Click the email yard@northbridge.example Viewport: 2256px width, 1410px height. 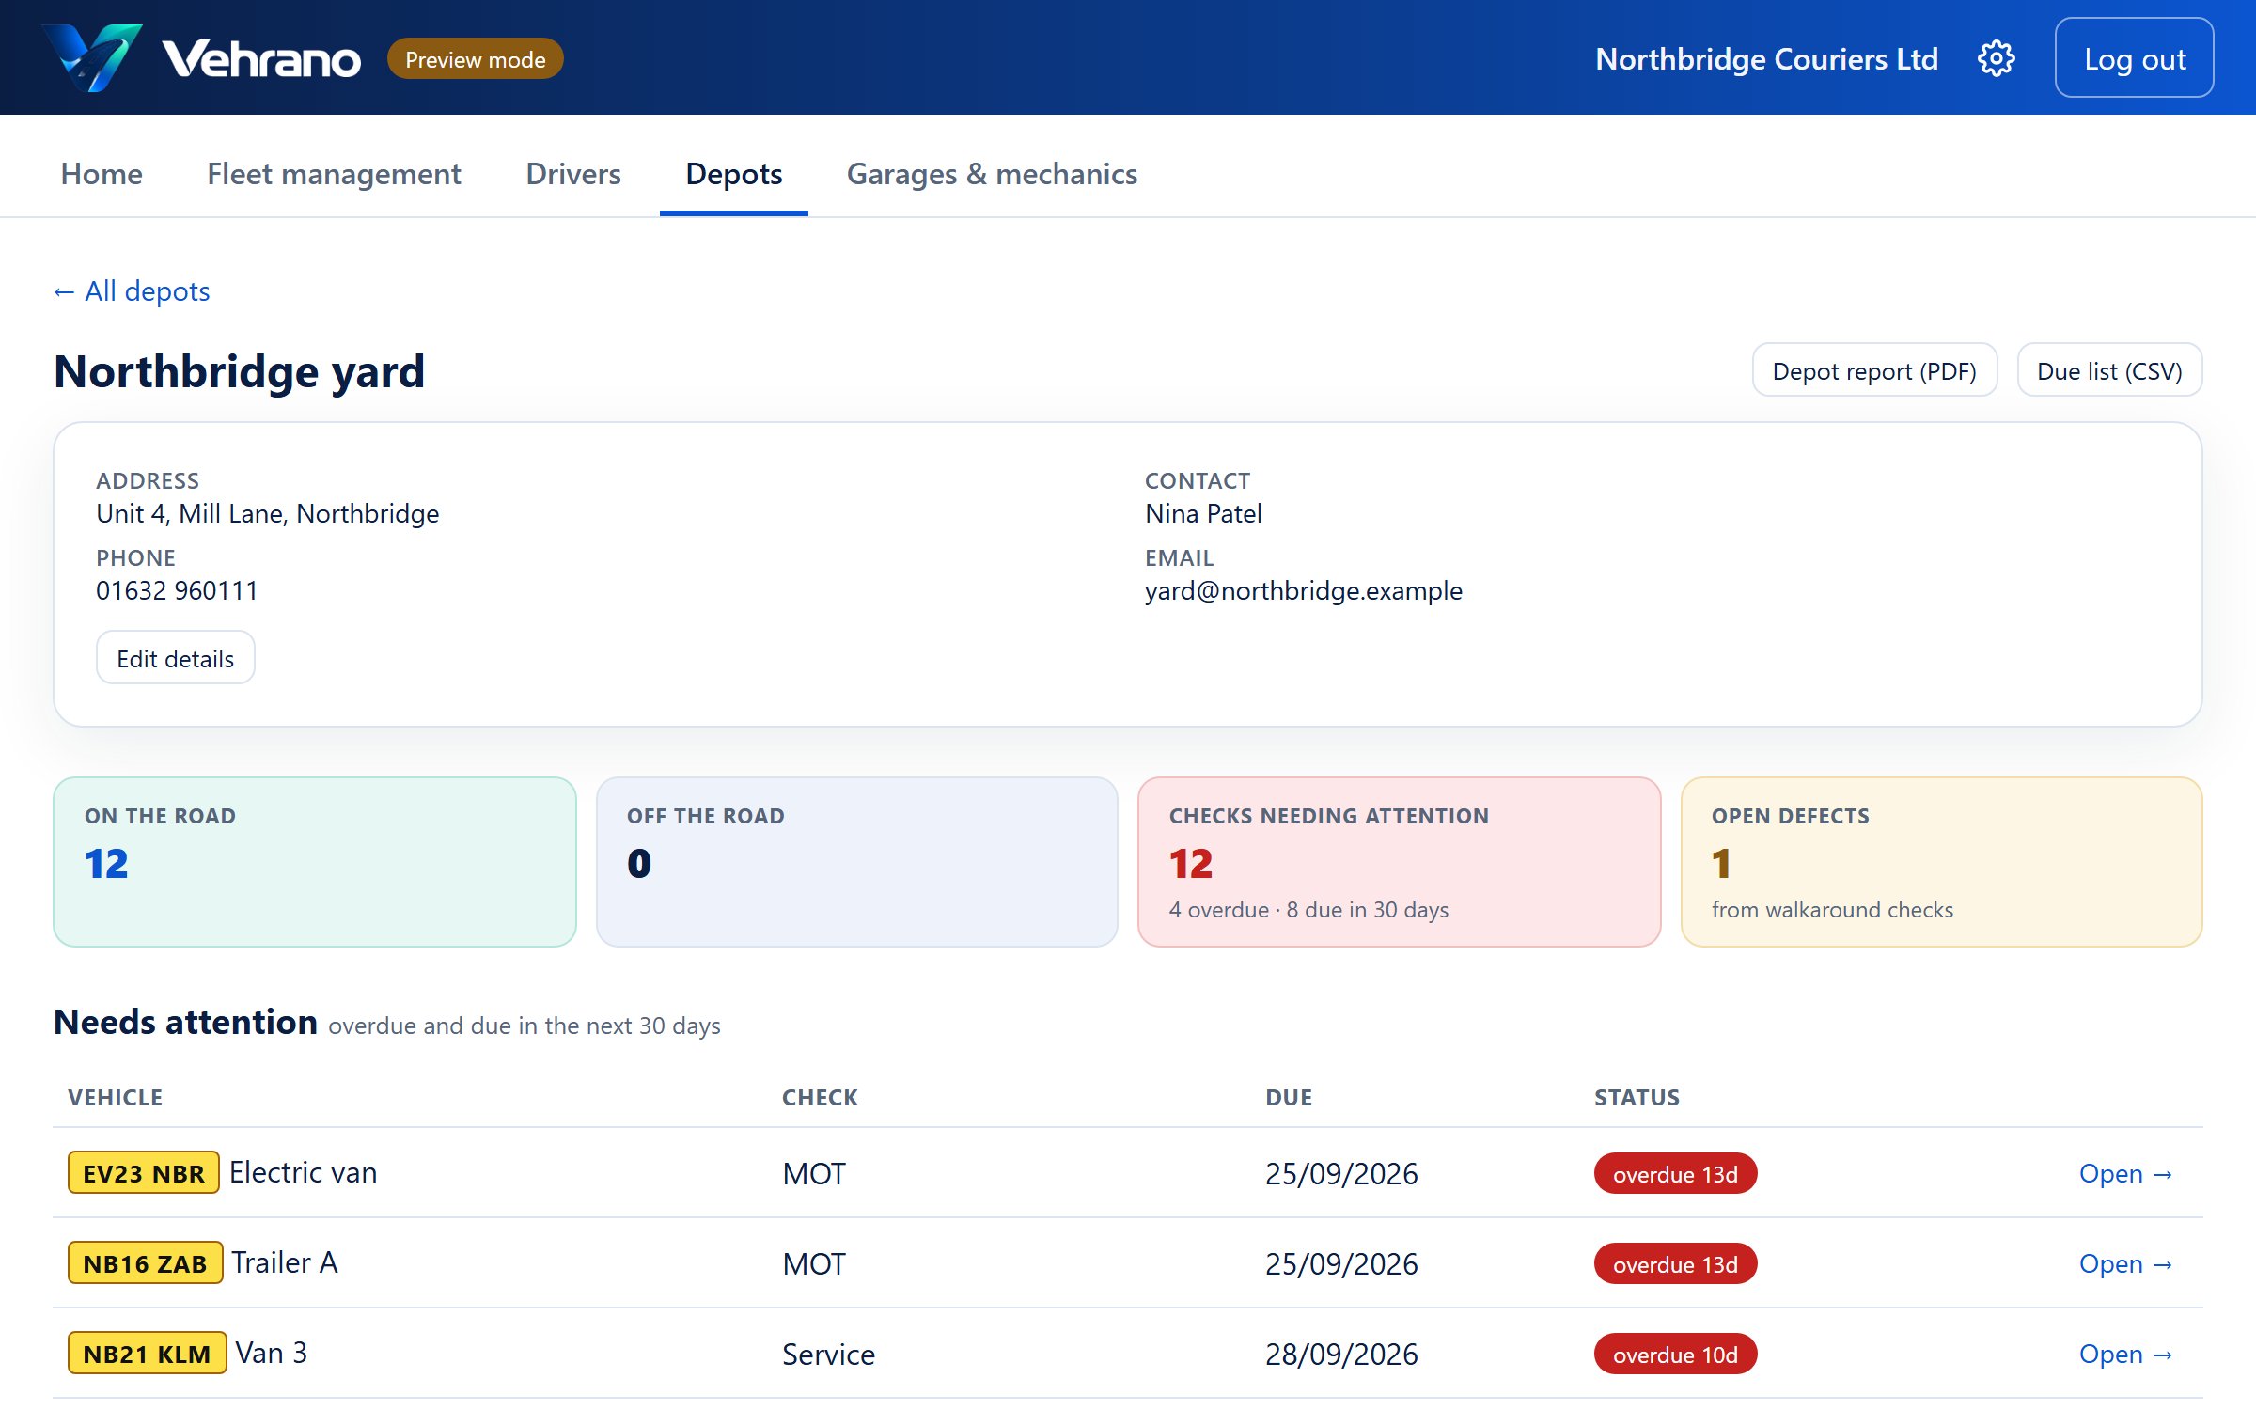[x=1304, y=590]
